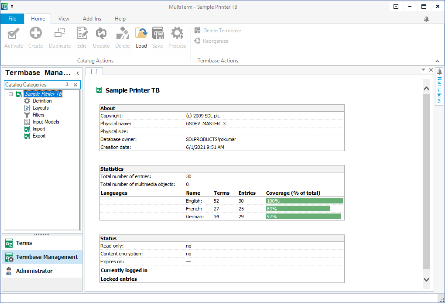Pin the Catalog Categories panel
The width and height of the screenshot is (445, 303).
click(x=67, y=85)
